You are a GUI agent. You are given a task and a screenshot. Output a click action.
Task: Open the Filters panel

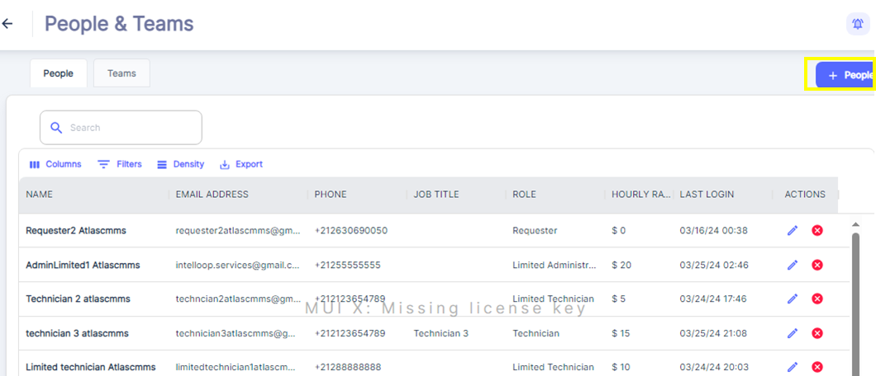pos(120,164)
